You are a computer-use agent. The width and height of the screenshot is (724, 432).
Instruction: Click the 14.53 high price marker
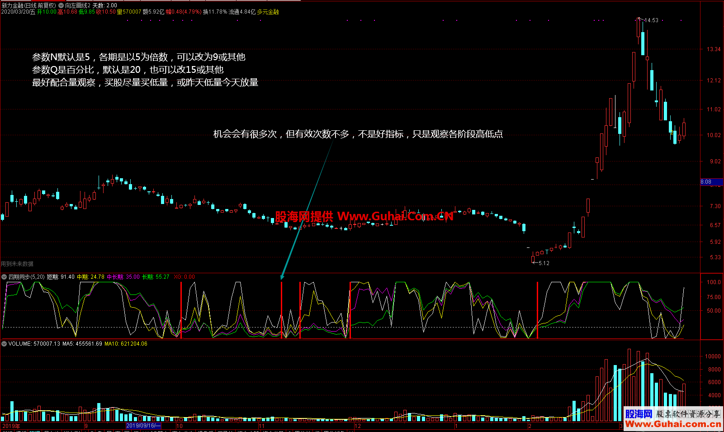coord(651,20)
